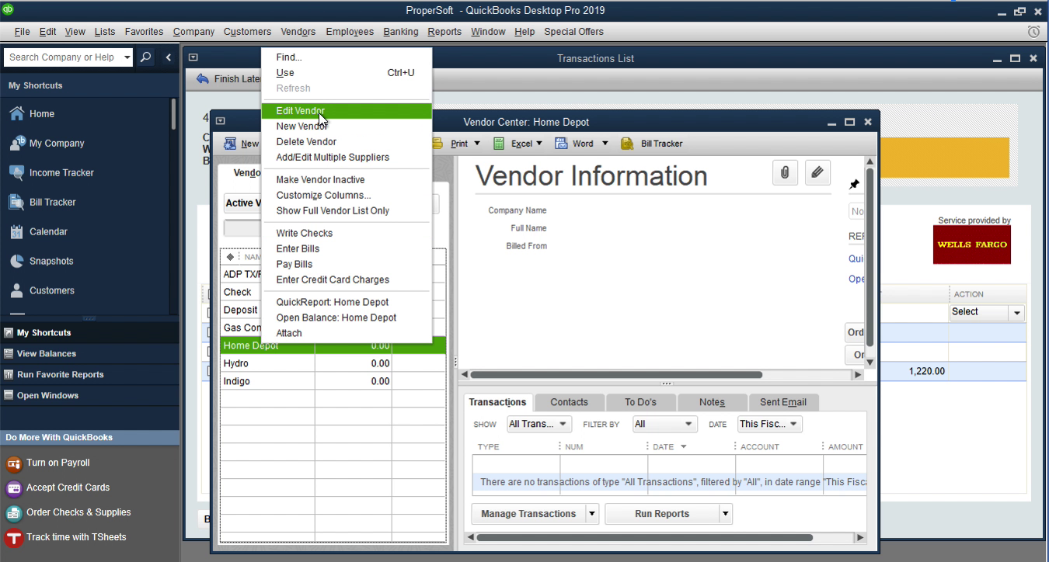
Task: Open My Company shortcut
Action: click(x=46, y=143)
